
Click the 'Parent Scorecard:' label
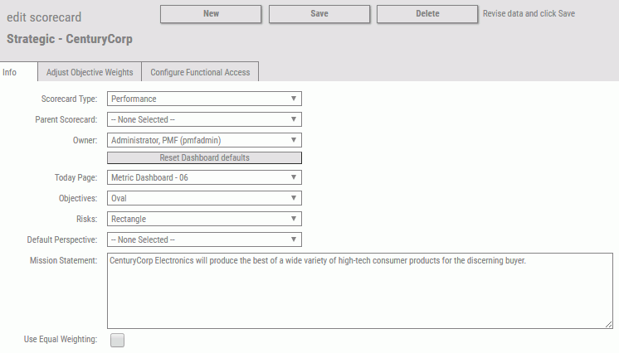coord(66,119)
